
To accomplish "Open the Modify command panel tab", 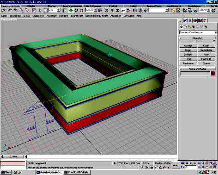I will [185, 20].
